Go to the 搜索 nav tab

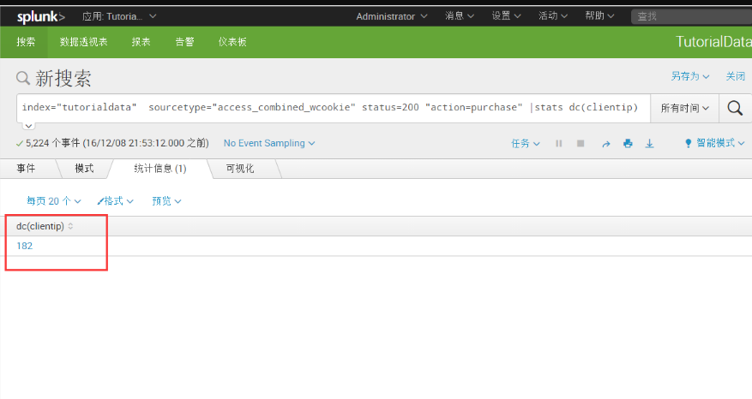tap(26, 42)
